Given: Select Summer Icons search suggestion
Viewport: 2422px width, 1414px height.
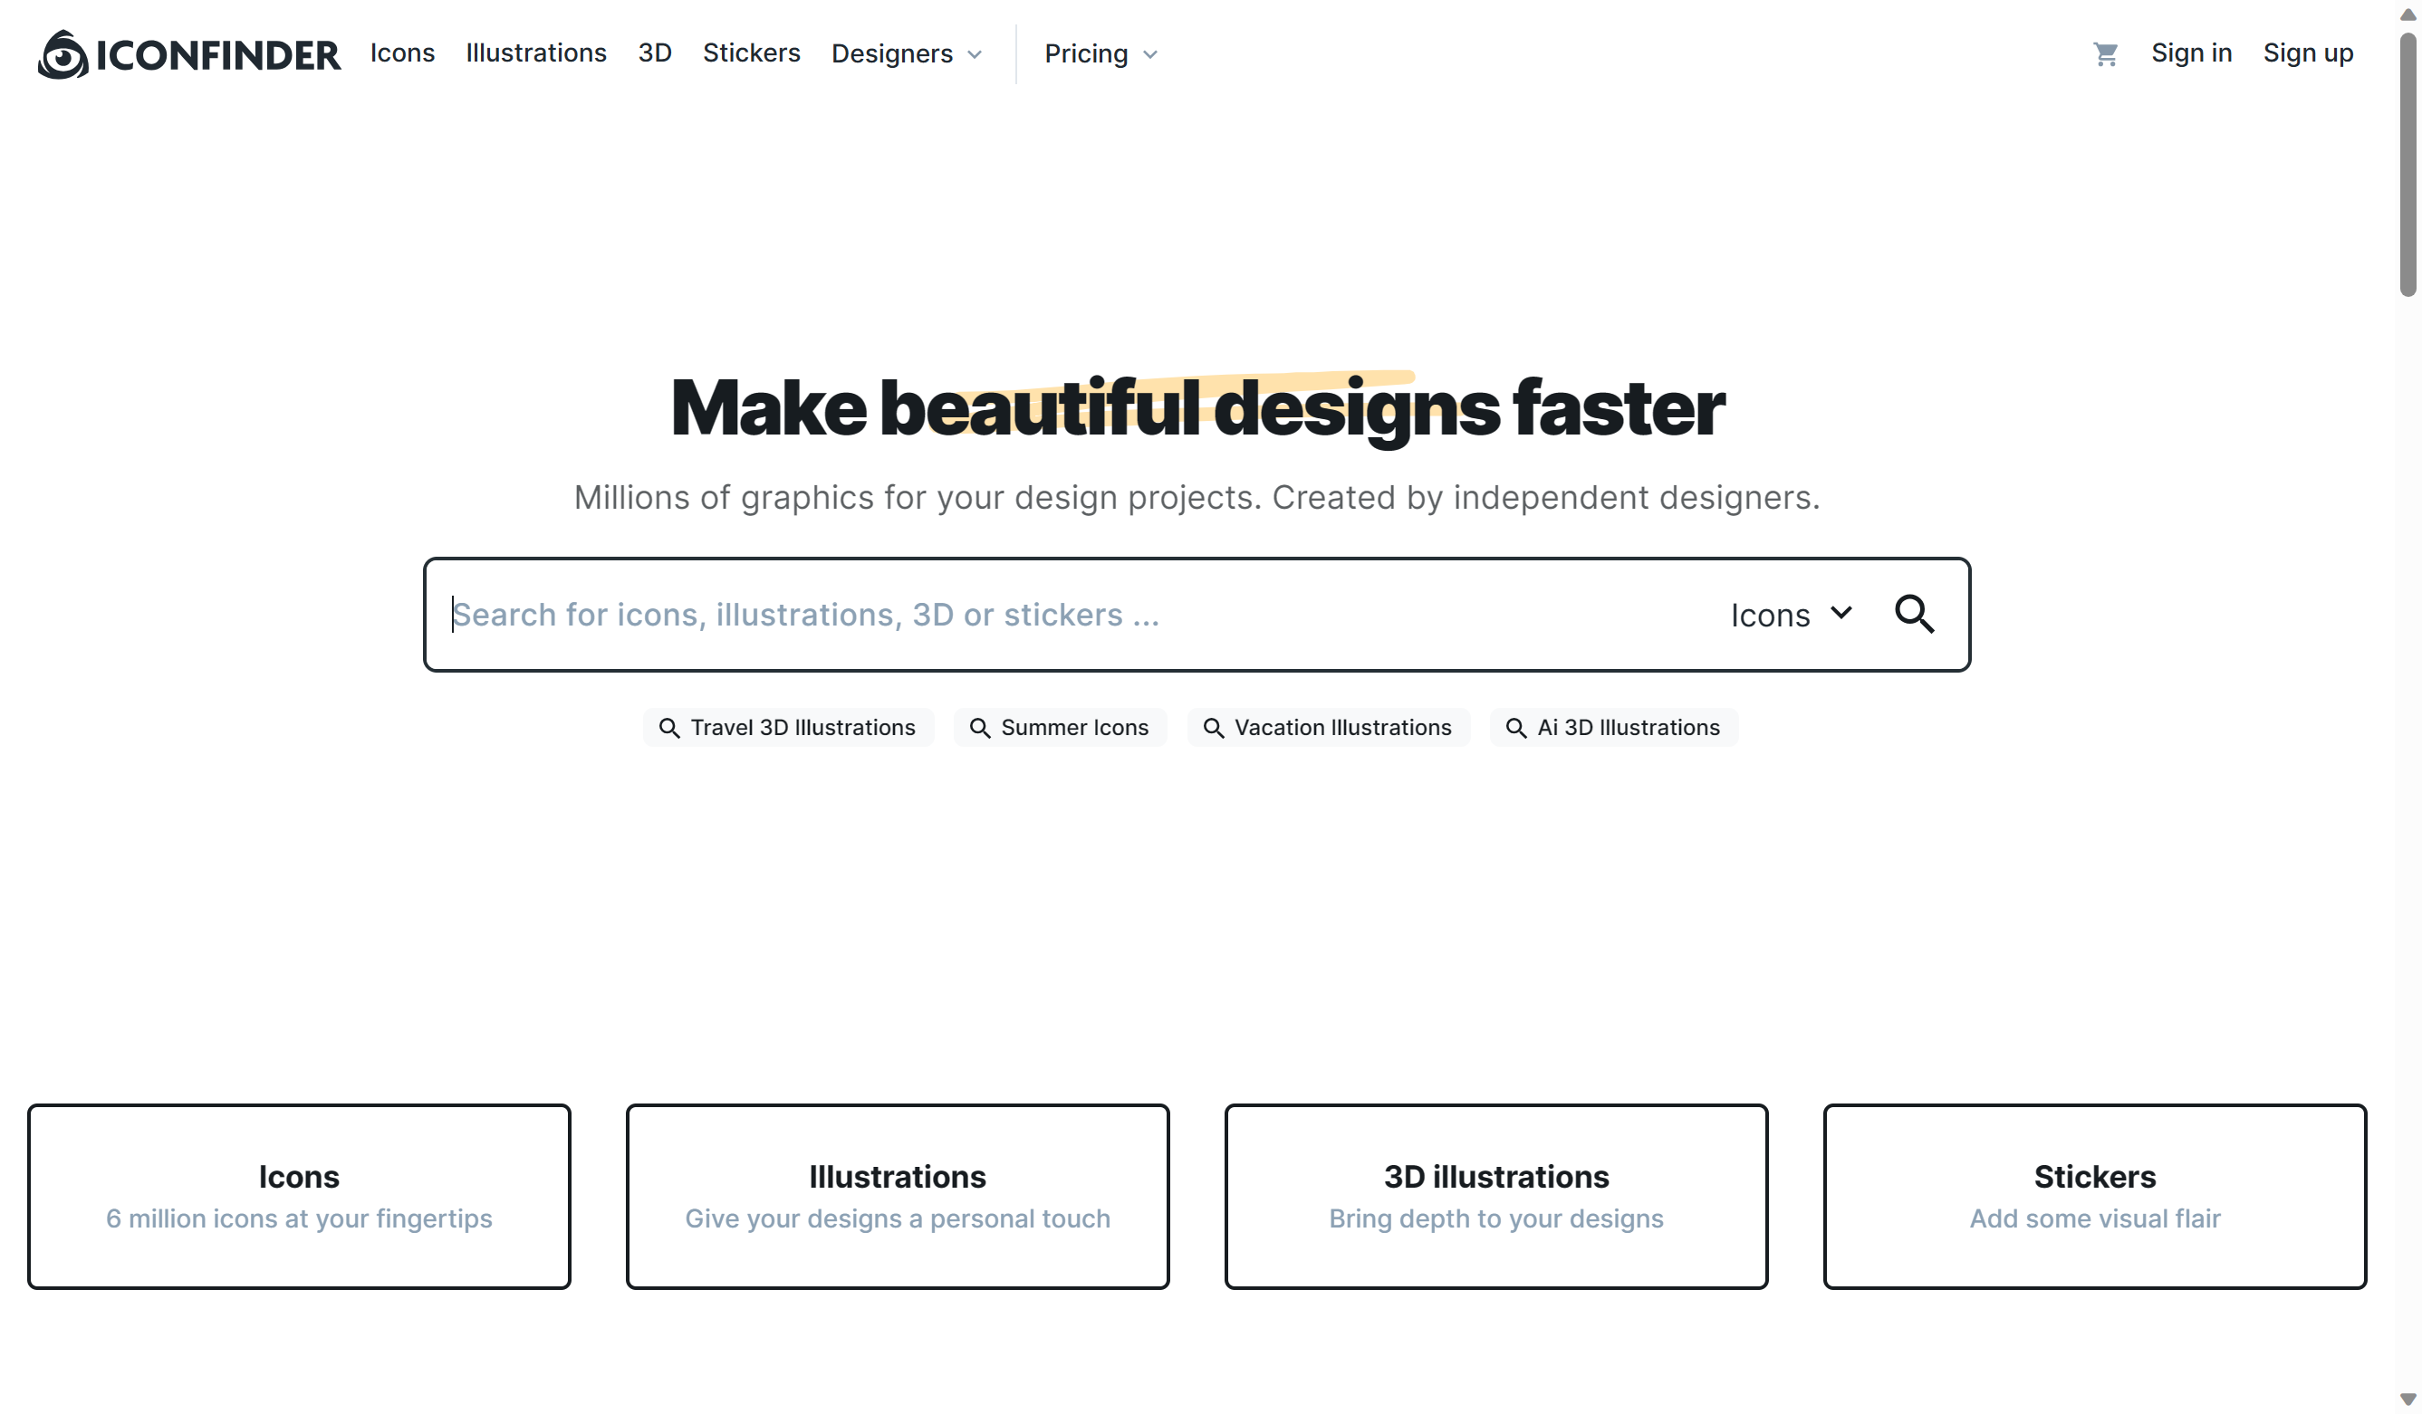Looking at the screenshot, I should point(1060,728).
